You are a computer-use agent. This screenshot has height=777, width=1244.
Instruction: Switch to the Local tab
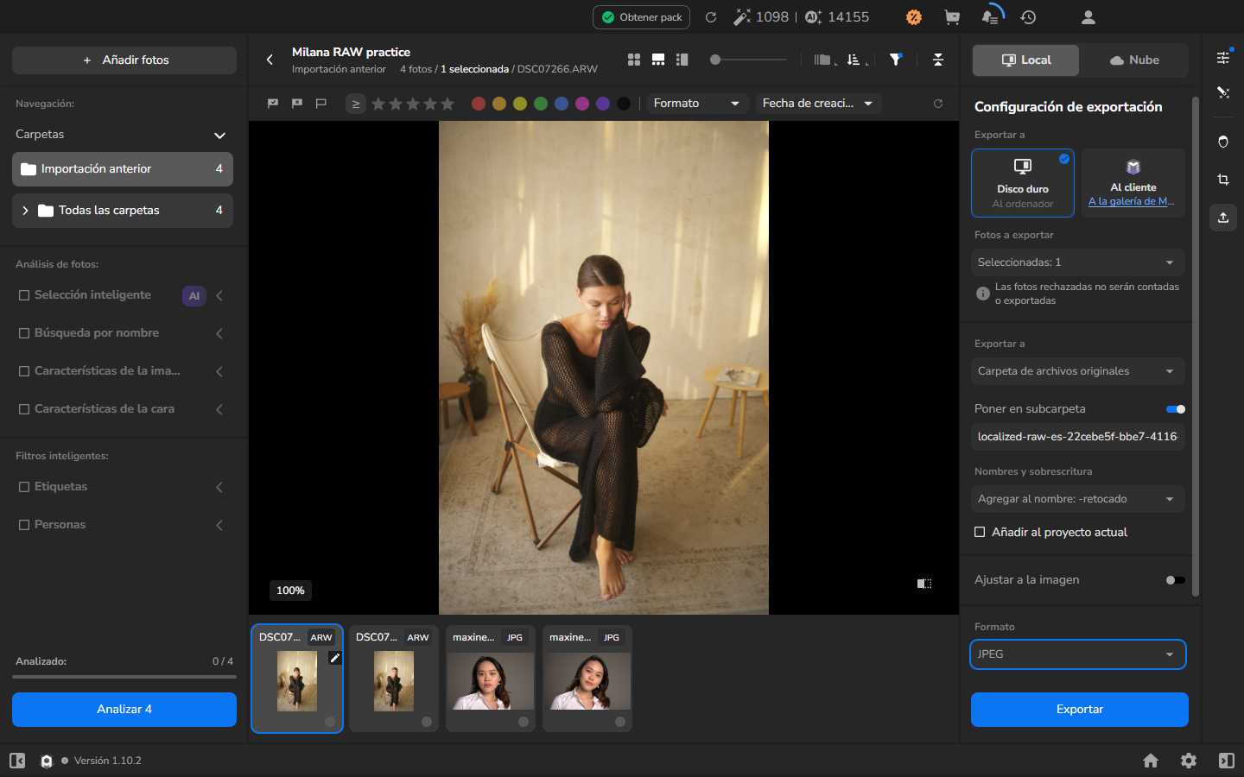pos(1026,60)
